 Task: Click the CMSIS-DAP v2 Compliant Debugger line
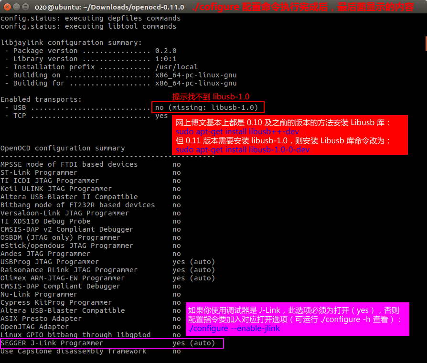point(66,229)
